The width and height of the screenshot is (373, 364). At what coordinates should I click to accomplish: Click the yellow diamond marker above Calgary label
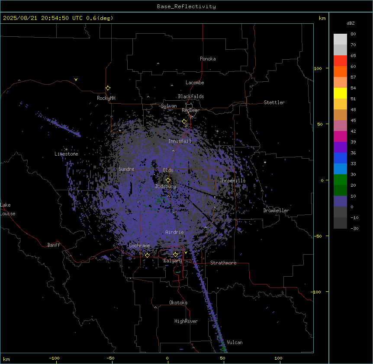click(175, 255)
